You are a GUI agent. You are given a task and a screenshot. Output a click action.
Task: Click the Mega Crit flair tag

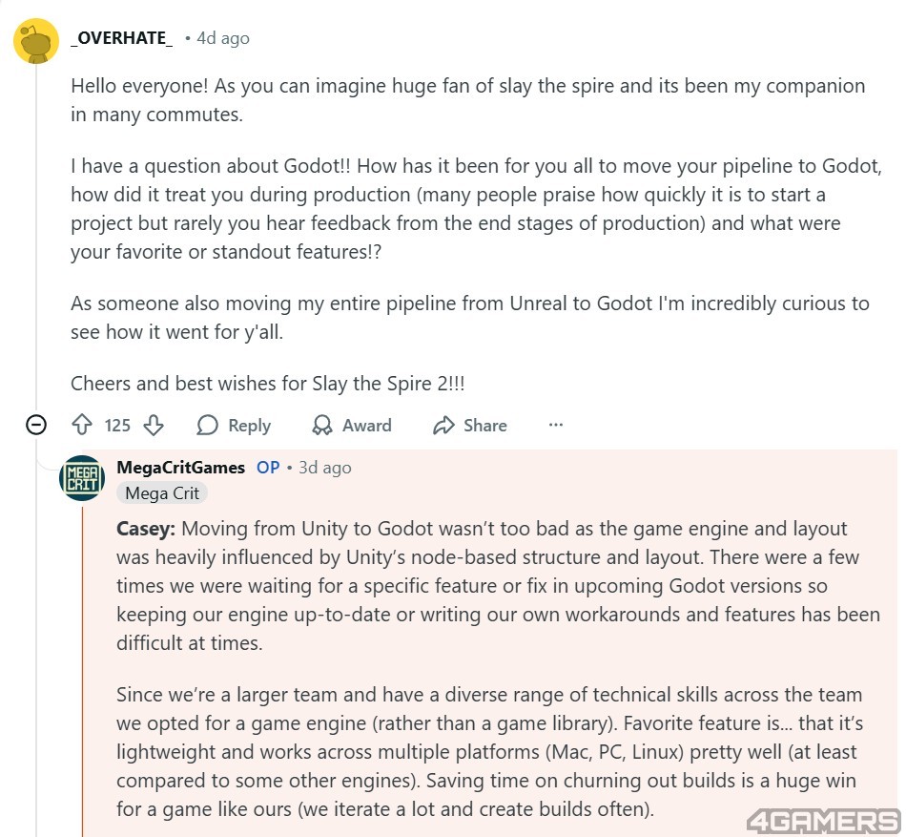click(x=162, y=493)
